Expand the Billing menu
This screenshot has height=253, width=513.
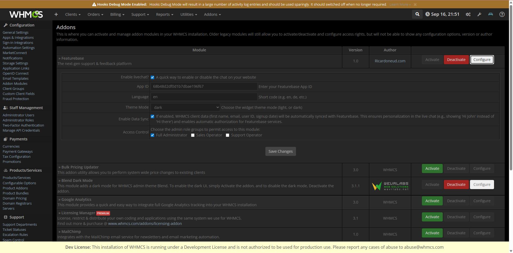coord(117,14)
